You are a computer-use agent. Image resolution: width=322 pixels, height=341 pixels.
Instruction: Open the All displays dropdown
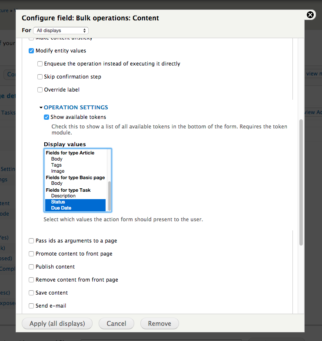61,30
